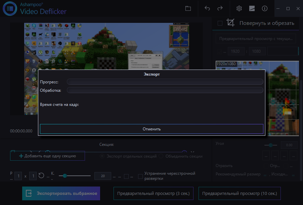Click the timecode 00:00:00.000
Screen dimensions: 303x205
(21, 131)
